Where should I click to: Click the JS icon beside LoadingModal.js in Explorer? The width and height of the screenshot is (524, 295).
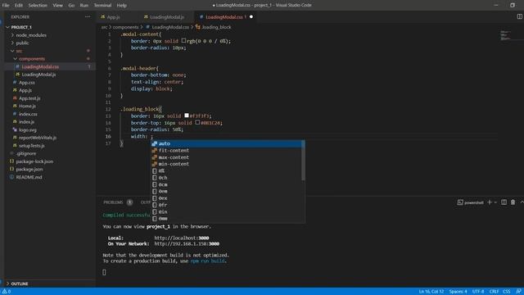pyautogui.click(x=18, y=75)
